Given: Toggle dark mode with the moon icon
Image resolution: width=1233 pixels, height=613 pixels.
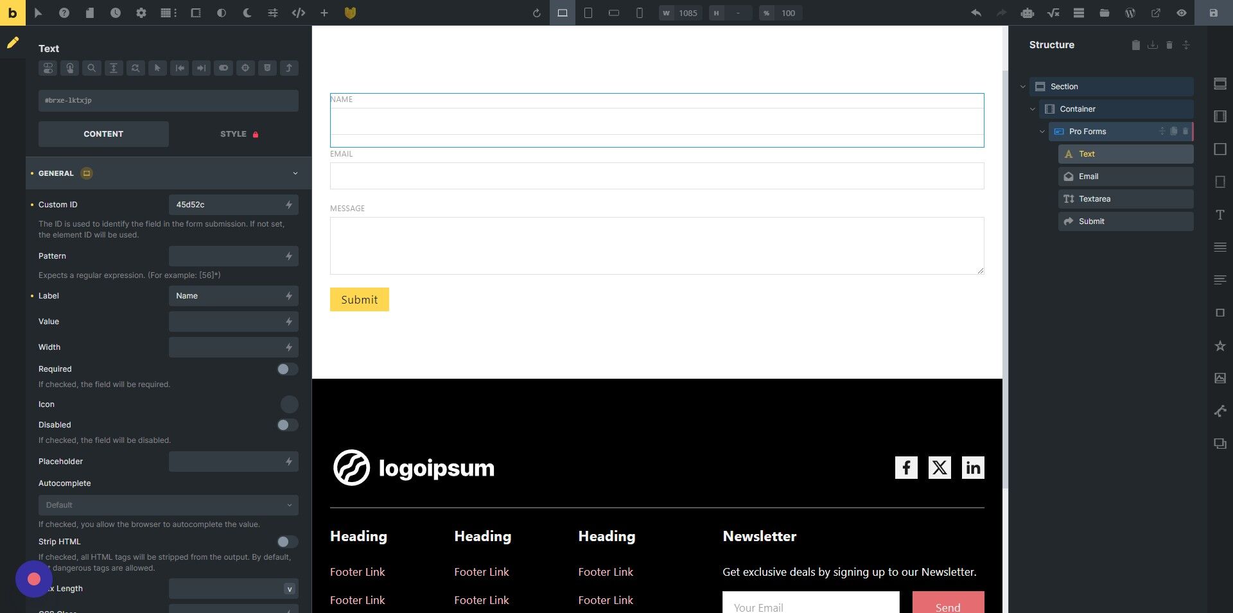Looking at the screenshot, I should tap(247, 13).
